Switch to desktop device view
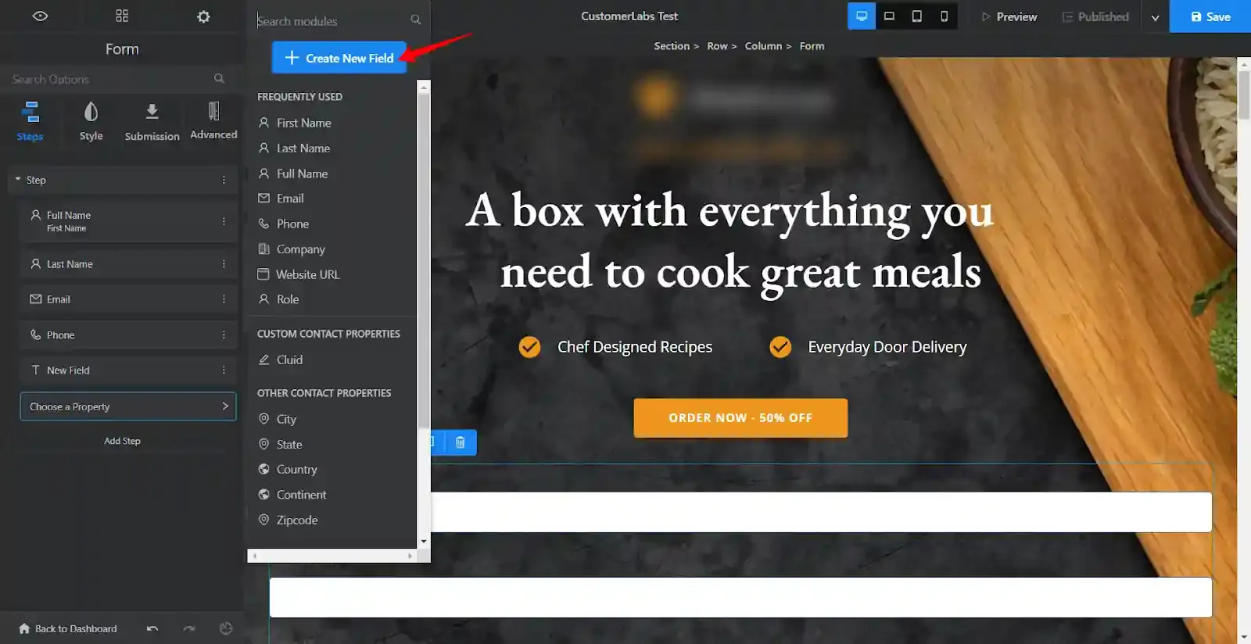Image resolution: width=1251 pixels, height=644 pixels. (x=862, y=16)
